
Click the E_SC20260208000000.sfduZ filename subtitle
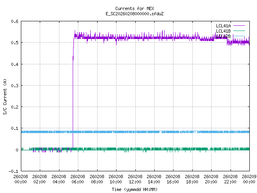pyautogui.click(x=135, y=14)
